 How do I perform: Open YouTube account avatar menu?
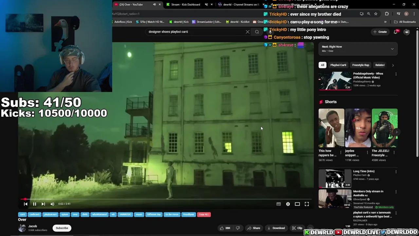pyautogui.click(x=407, y=32)
